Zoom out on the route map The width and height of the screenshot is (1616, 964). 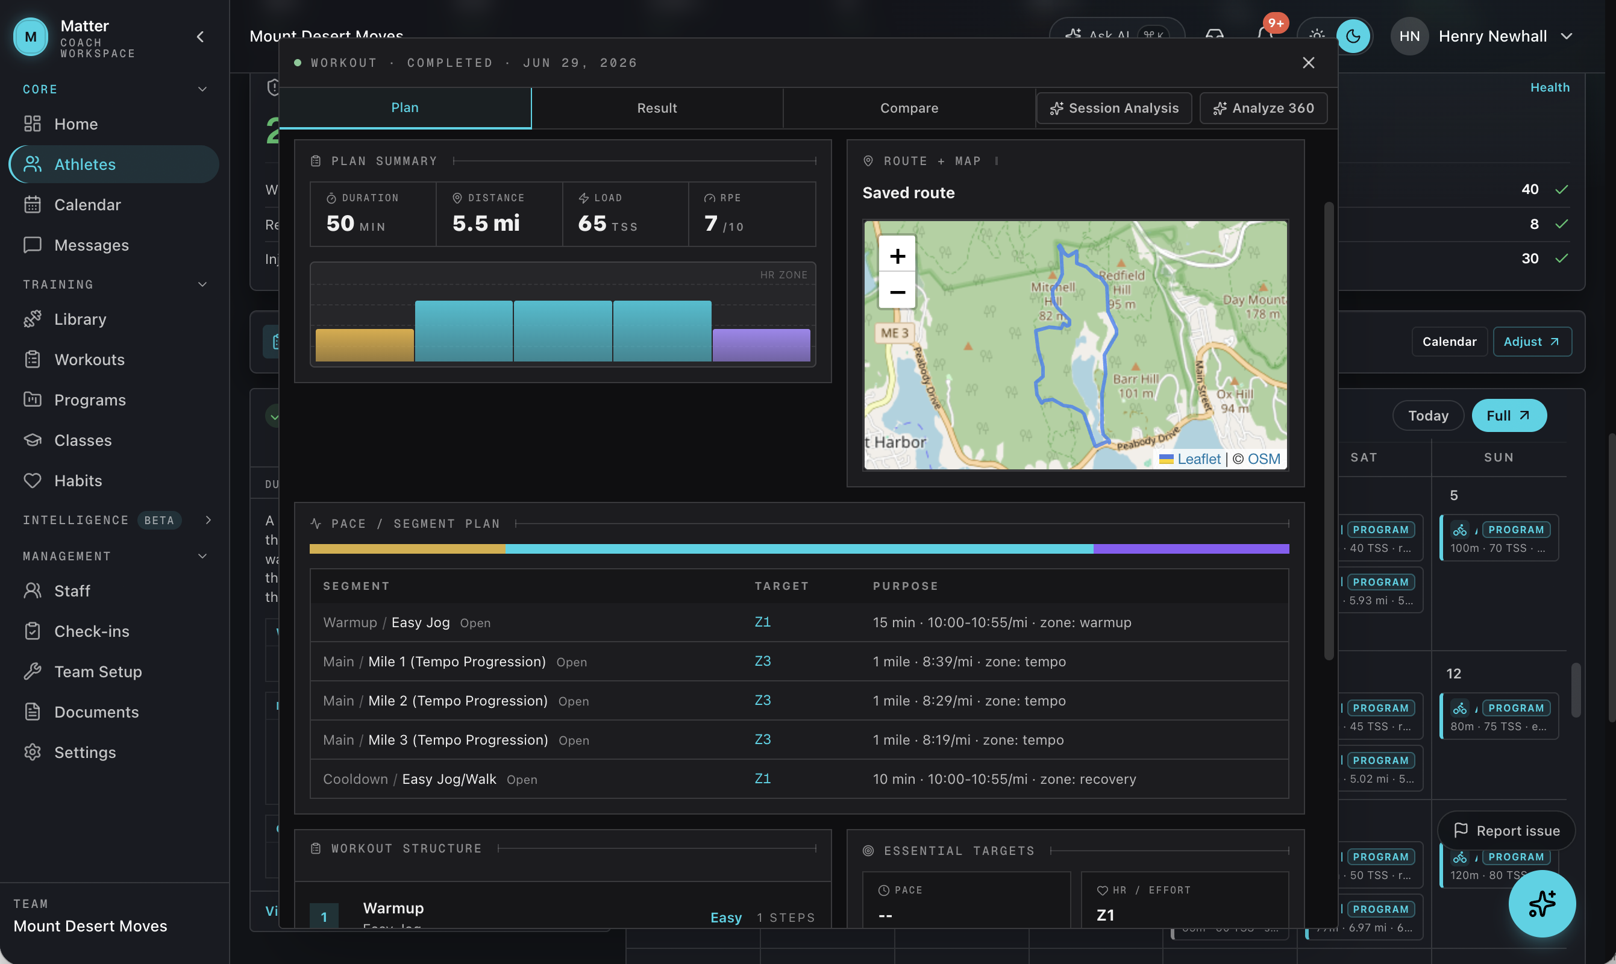point(897,292)
